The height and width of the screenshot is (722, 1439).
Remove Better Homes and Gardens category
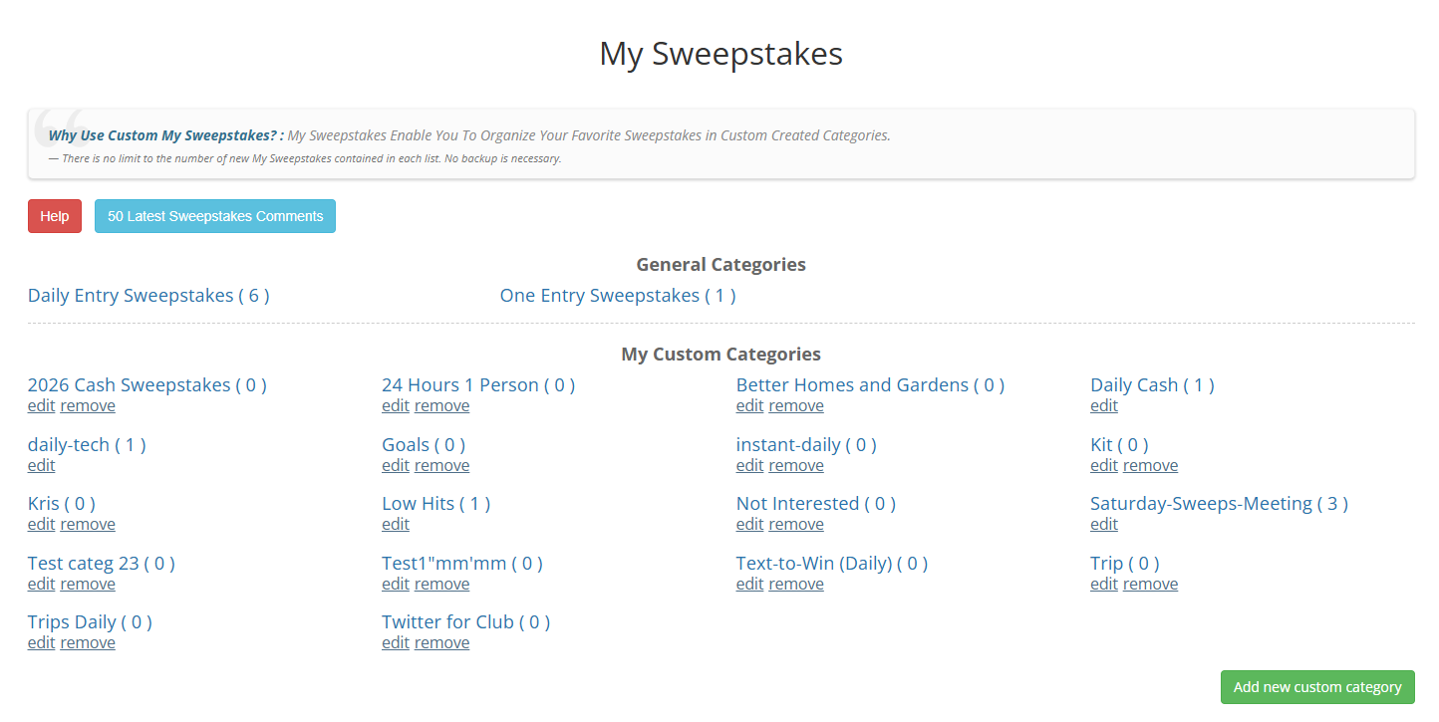click(796, 406)
